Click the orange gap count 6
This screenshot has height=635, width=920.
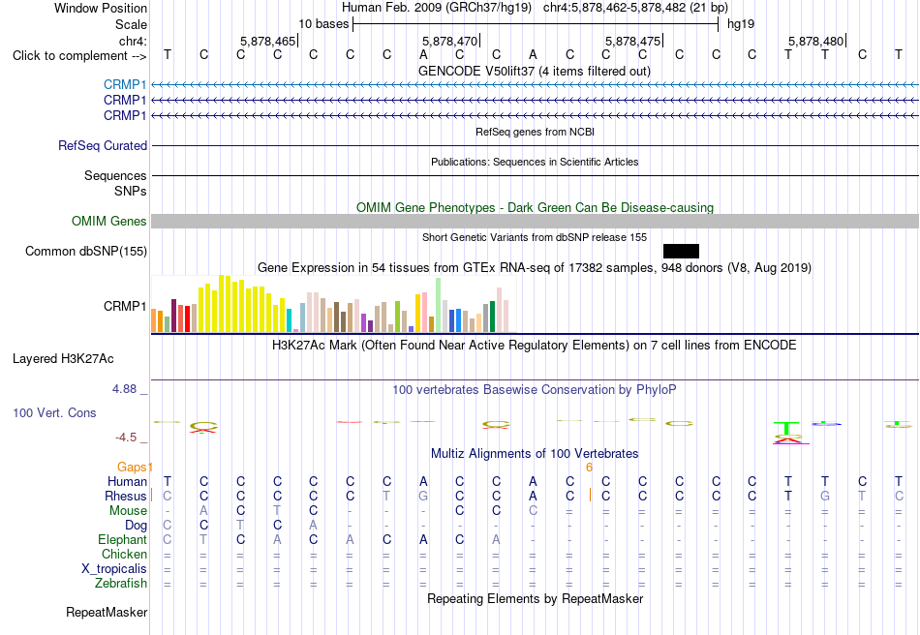(589, 468)
